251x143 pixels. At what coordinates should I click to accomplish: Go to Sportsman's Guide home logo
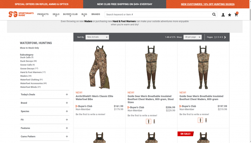(x=21, y=14)
